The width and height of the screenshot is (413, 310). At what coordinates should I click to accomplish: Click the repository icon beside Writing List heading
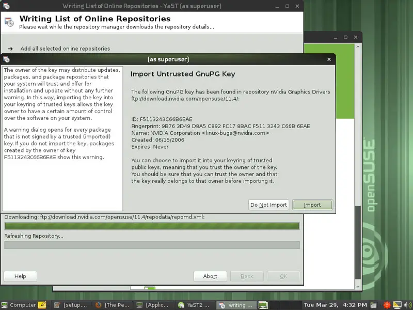[9, 22]
